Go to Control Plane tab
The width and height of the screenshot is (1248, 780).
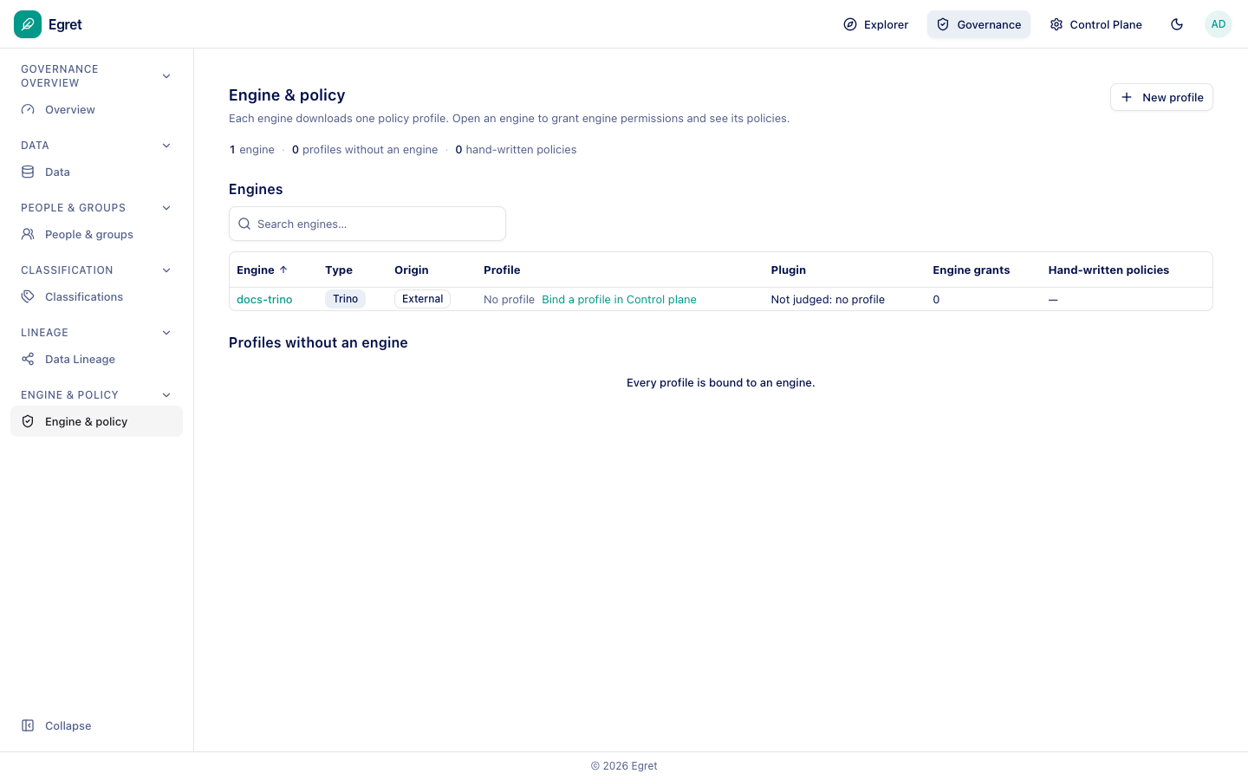point(1095,24)
